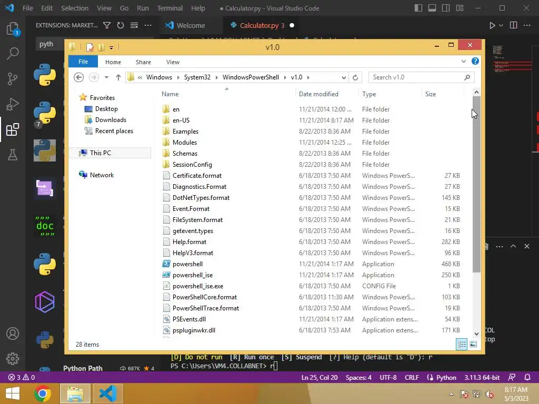Open Share ribbon tab
This screenshot has width=539, height=404.
143,62
